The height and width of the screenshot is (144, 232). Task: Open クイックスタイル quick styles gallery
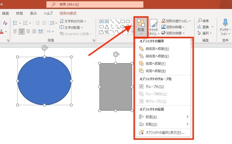pyautogui.click(x=153, y=27)
